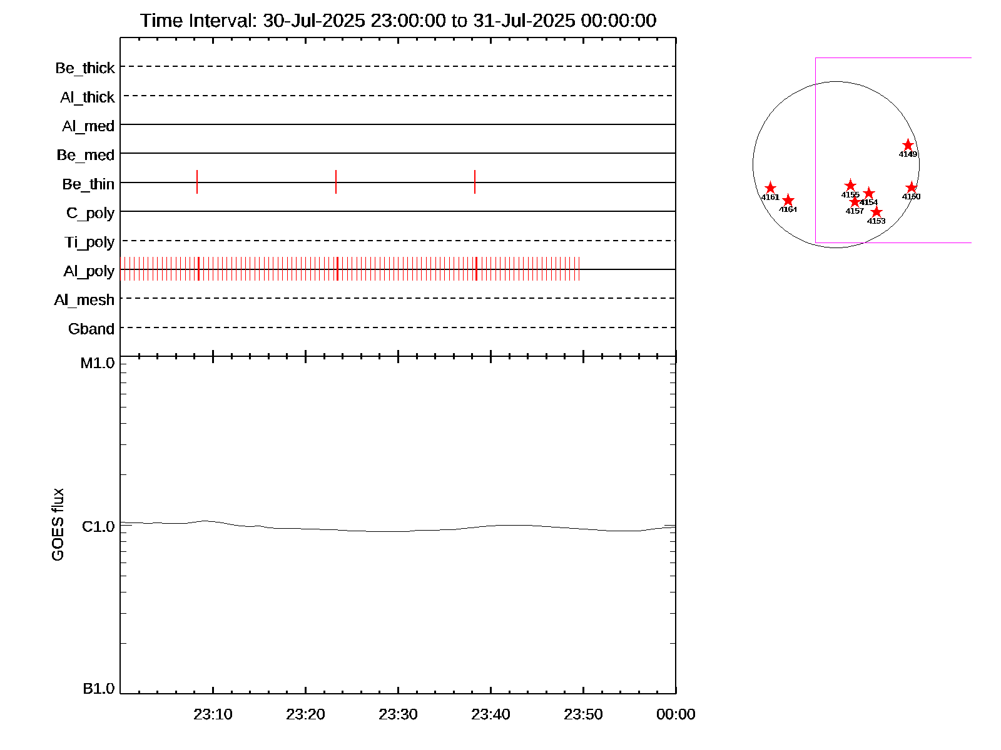Click the Ti_poly filter label
This screenshot has height=750, width=1001.
pos(89,242)
